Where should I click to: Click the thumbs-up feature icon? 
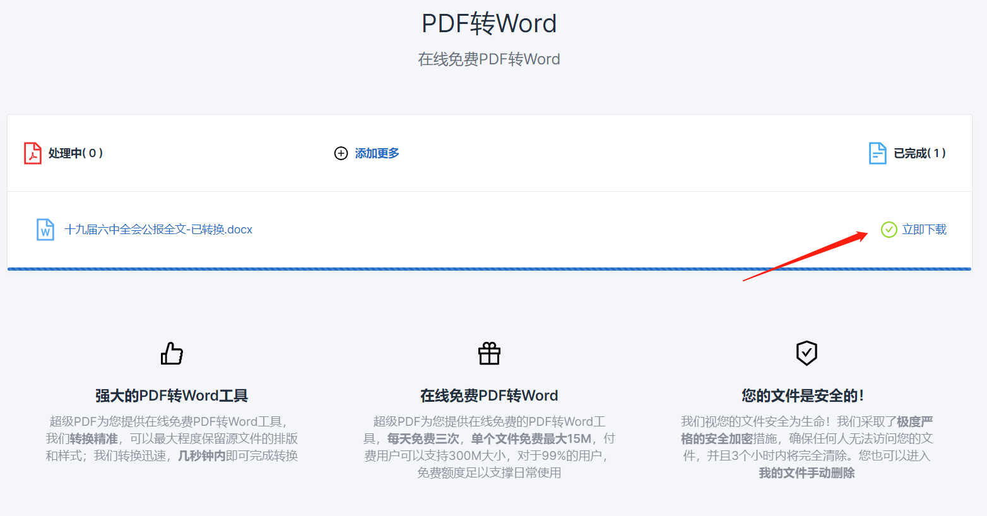click(172, 353)
